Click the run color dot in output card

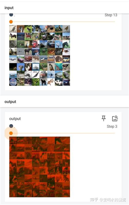pos(11,126)
